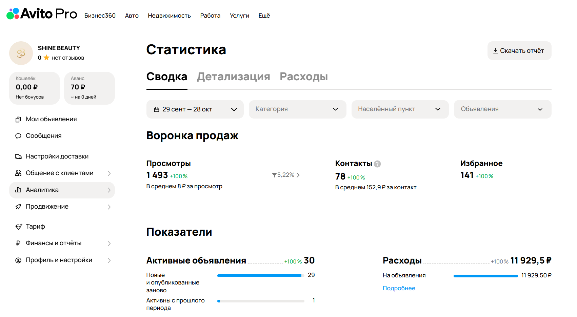Open the SHINE BEAUTY profile avatar
Screen dimensions: 577x317
[x=21, y=53]
